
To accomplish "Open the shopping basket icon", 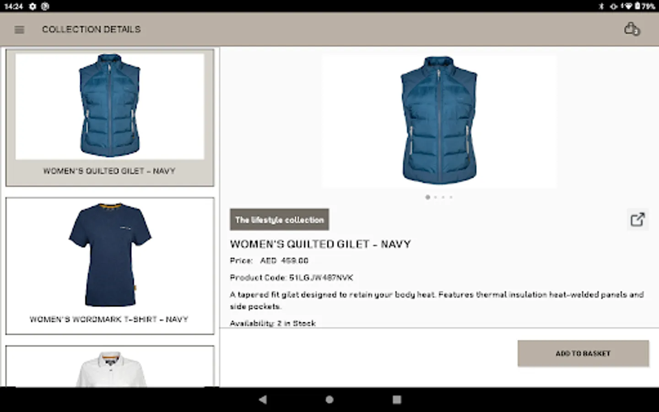I will tap(632, 29).
